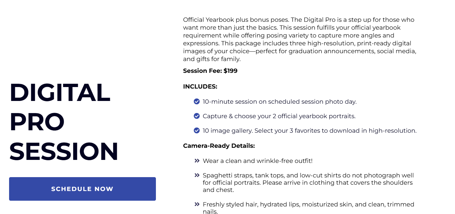Click double-chevron icon beside Freshly styled hair tip
Viewport: 455px width, 214px height.
click(x=197, y=204)
